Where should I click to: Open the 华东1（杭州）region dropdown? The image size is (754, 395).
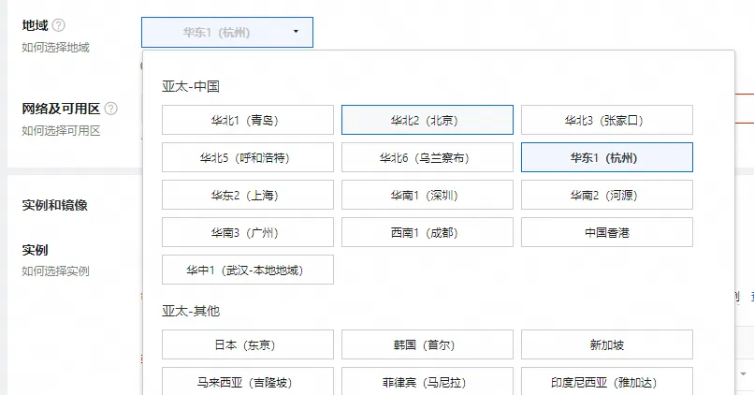[x=227, y=32]
